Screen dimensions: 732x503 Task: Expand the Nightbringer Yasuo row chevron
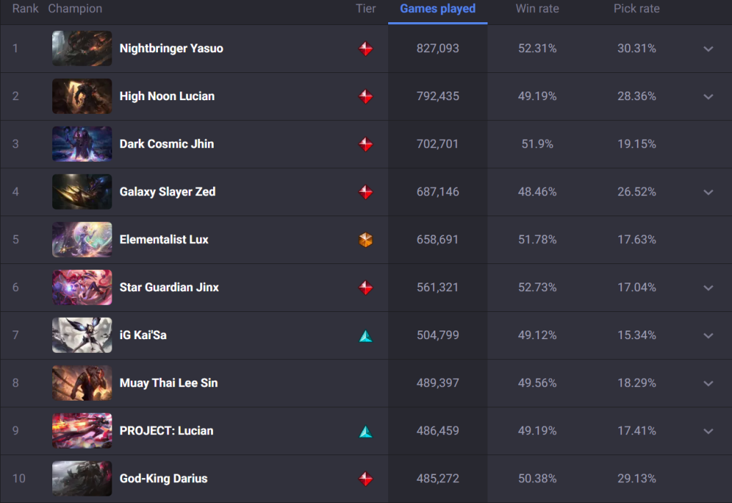coord(708,49)
